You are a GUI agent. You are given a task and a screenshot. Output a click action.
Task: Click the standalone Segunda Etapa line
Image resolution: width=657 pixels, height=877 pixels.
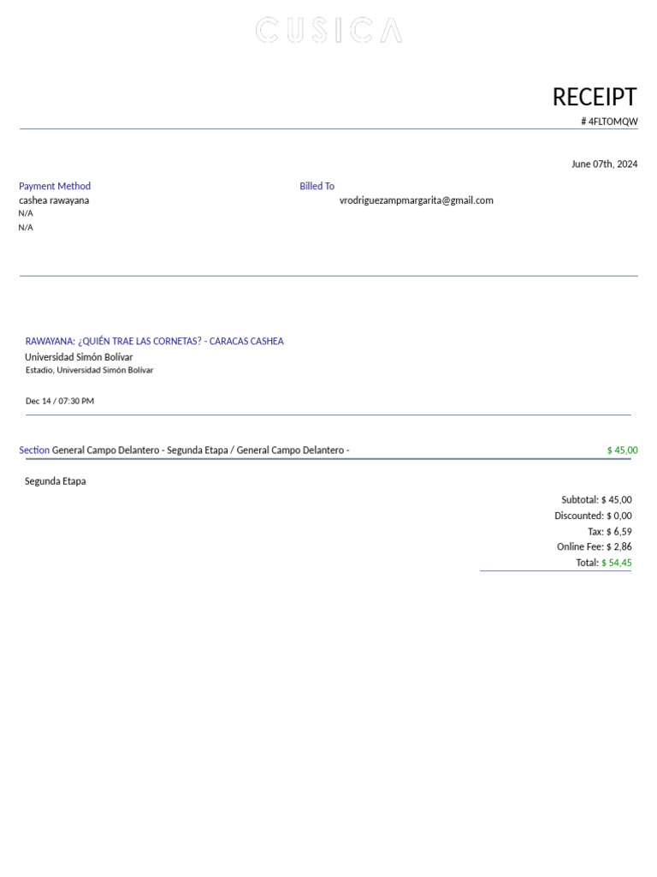pos(56,481)
